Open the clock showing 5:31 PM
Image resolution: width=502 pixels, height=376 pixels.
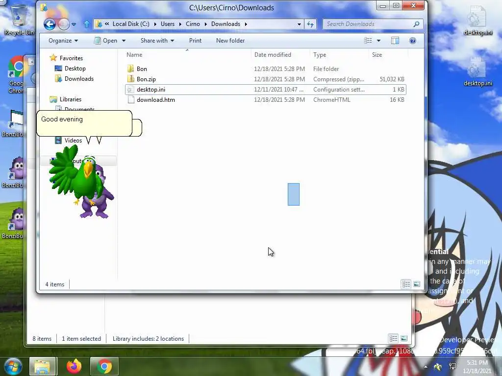[x=477, y=367]
